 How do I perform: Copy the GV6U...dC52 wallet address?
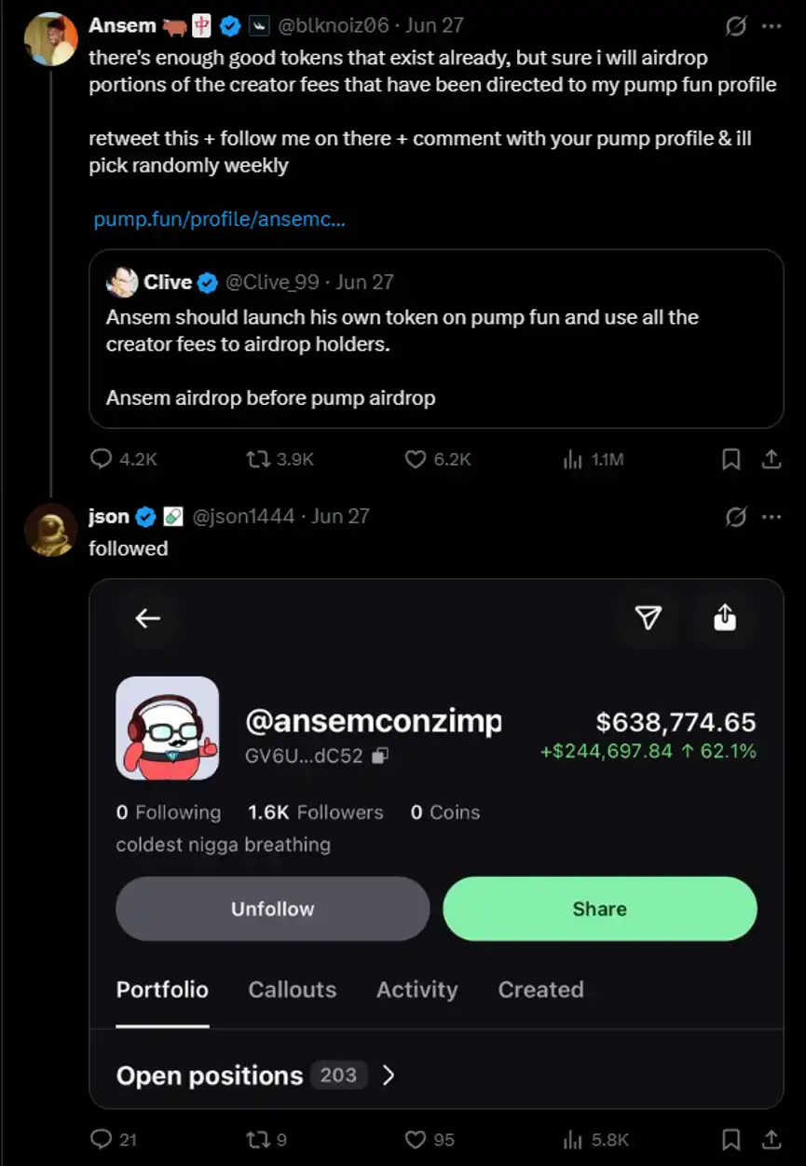click(380, 757)
